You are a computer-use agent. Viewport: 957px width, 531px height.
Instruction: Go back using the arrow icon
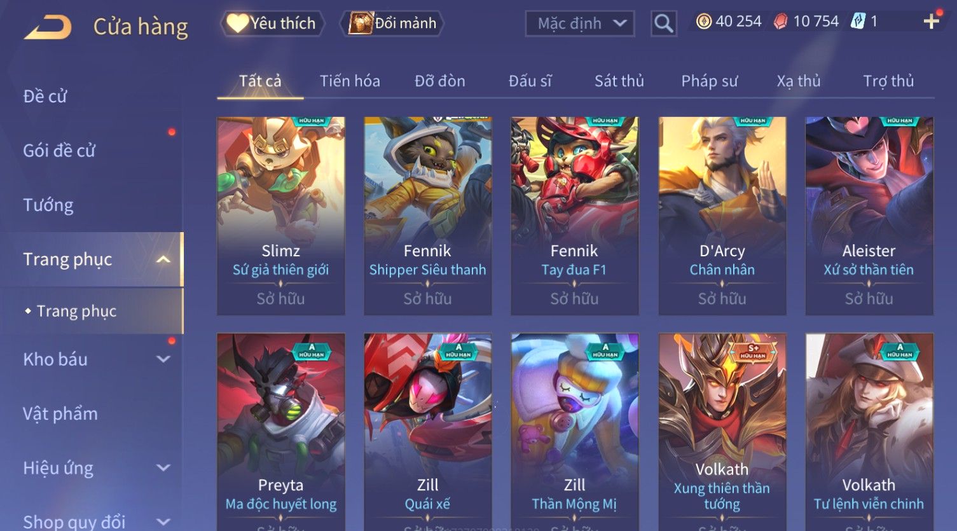(48, 27)
